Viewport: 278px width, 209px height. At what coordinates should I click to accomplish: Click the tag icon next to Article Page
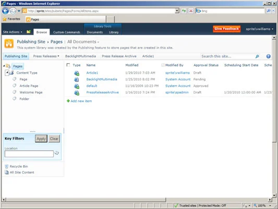pyautogui.click(x=15, y=86)
